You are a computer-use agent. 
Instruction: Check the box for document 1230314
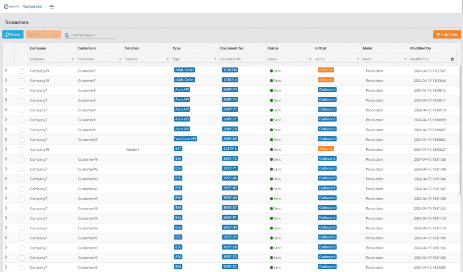point(22,81)
